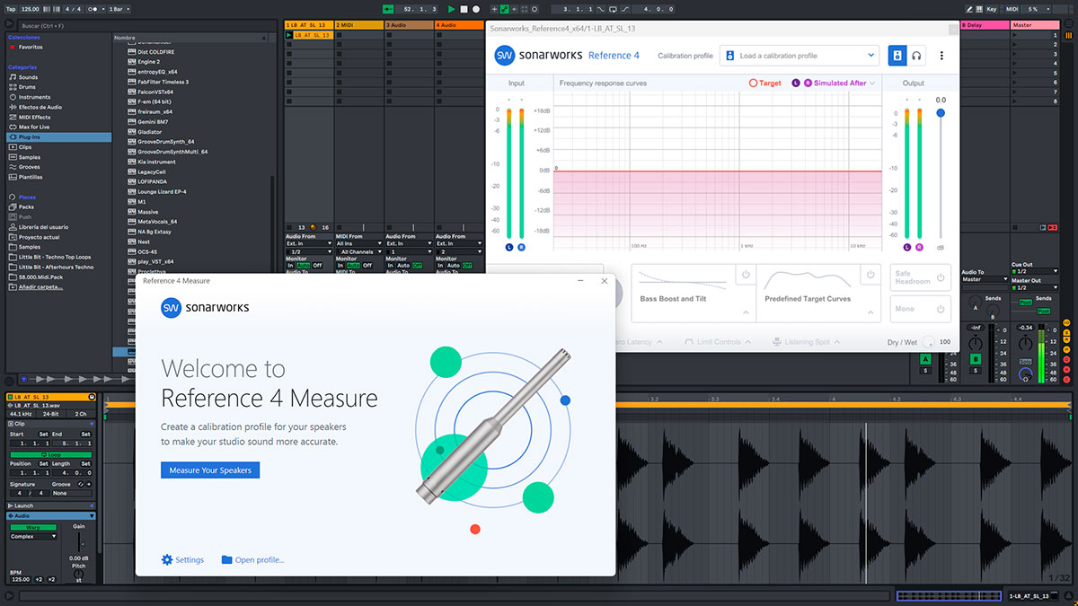Select the 4 Audio track header
This screenshot has width=1078, height=606.
tap(459, 25)
